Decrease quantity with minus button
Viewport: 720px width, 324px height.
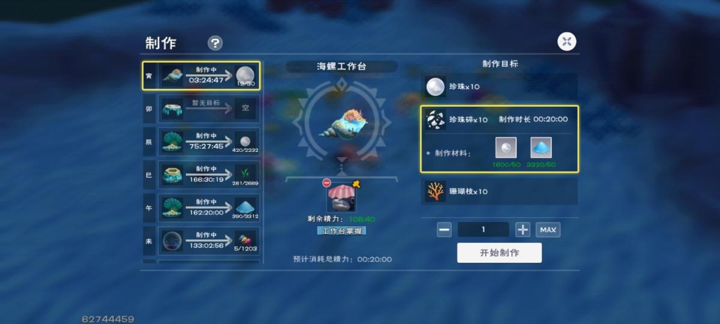tap(444, 229)
